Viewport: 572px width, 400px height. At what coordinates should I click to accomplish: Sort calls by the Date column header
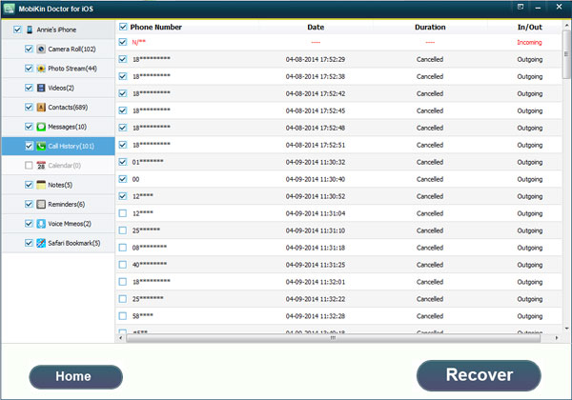point(316,28)
